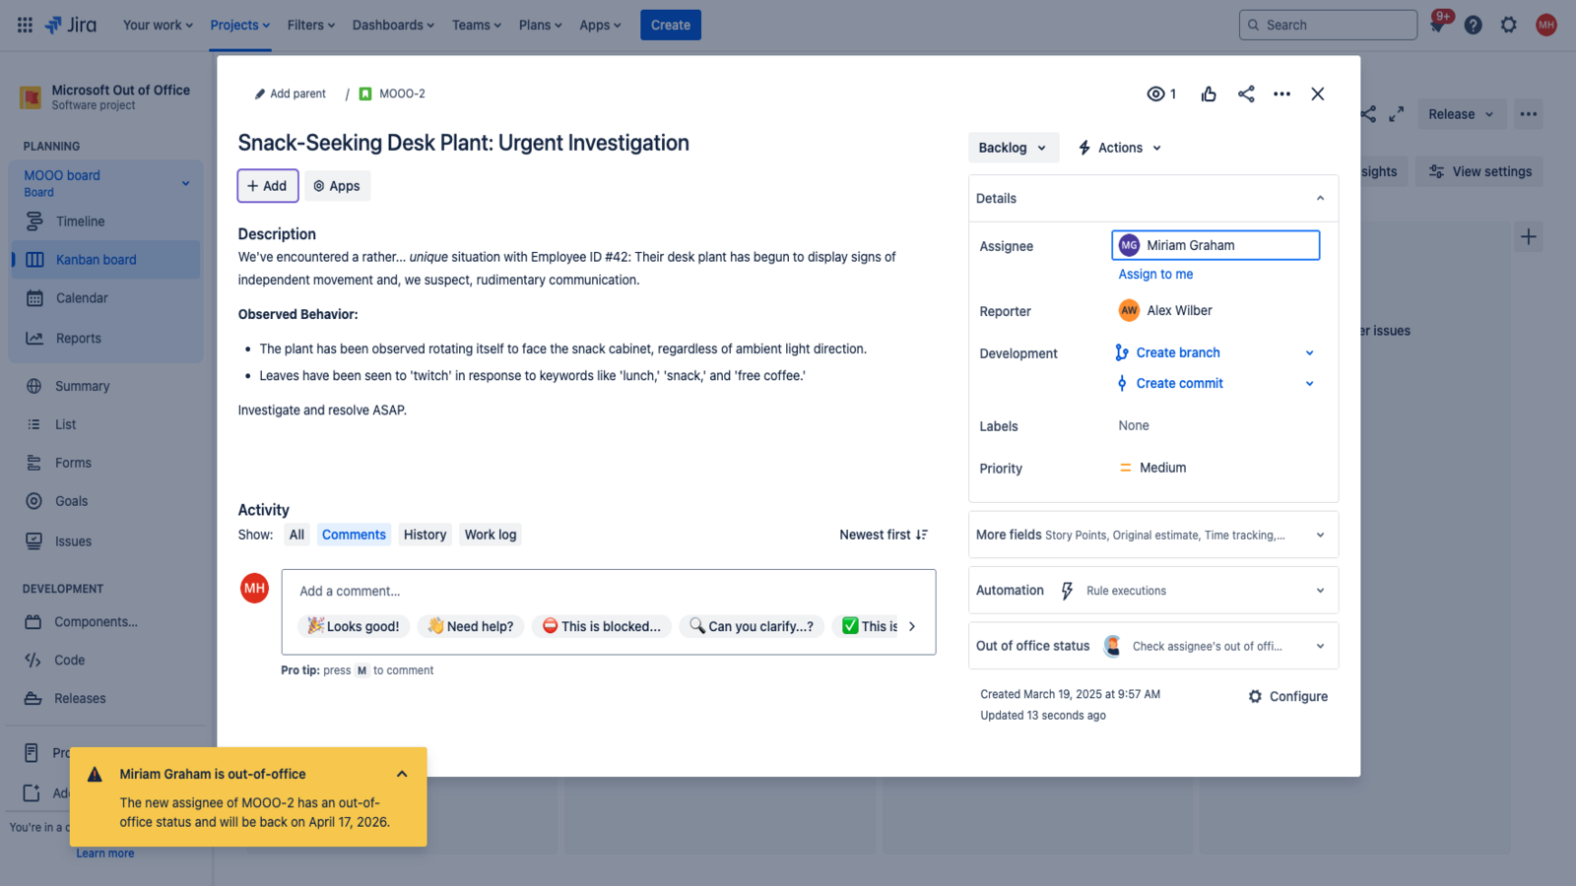Click the watchers eye icon
This screenshot has height=886, width=1576.
pos(1155,95)
